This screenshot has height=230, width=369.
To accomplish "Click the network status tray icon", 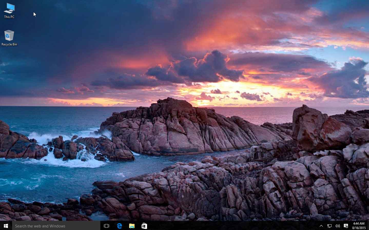I will click(x=329, y=226).
